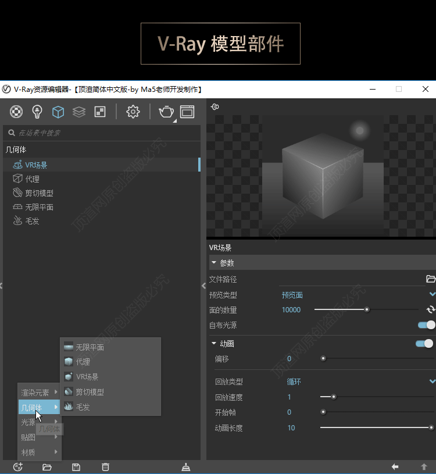Close the V-Ray asset editor window
Viewport: 436px width, 474px height.
tap(426, 89)
